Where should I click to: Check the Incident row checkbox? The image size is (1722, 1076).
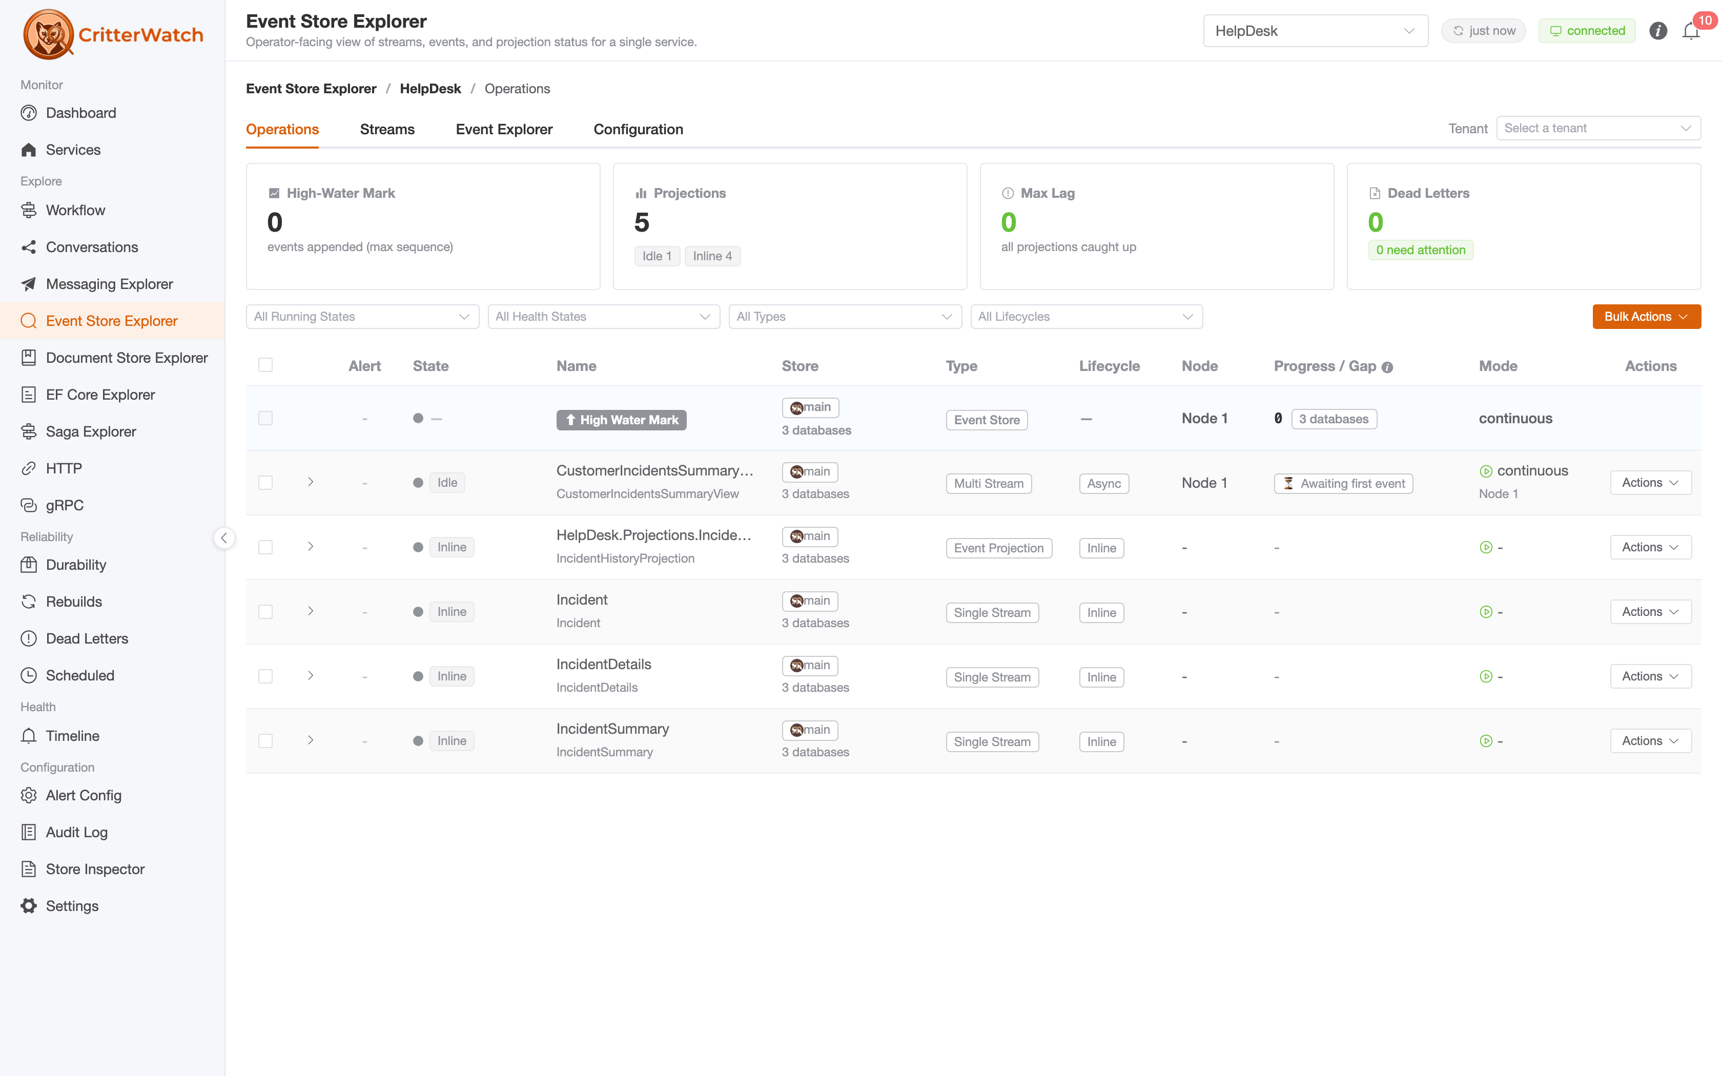(x=265, y=612)
